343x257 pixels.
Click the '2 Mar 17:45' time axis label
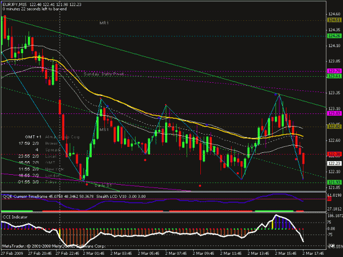tap(313, 254)
